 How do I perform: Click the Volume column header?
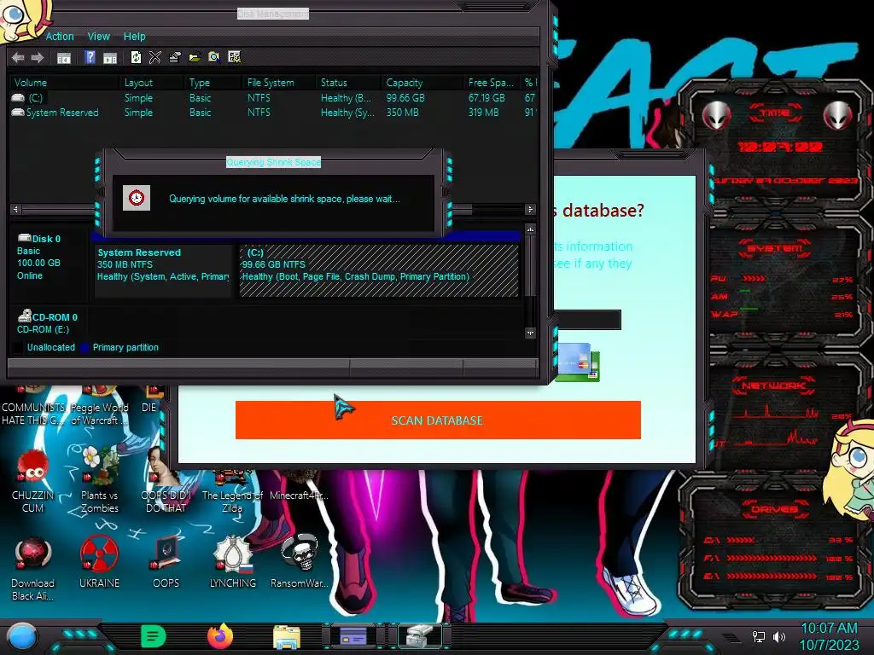[x=64, y=83]
